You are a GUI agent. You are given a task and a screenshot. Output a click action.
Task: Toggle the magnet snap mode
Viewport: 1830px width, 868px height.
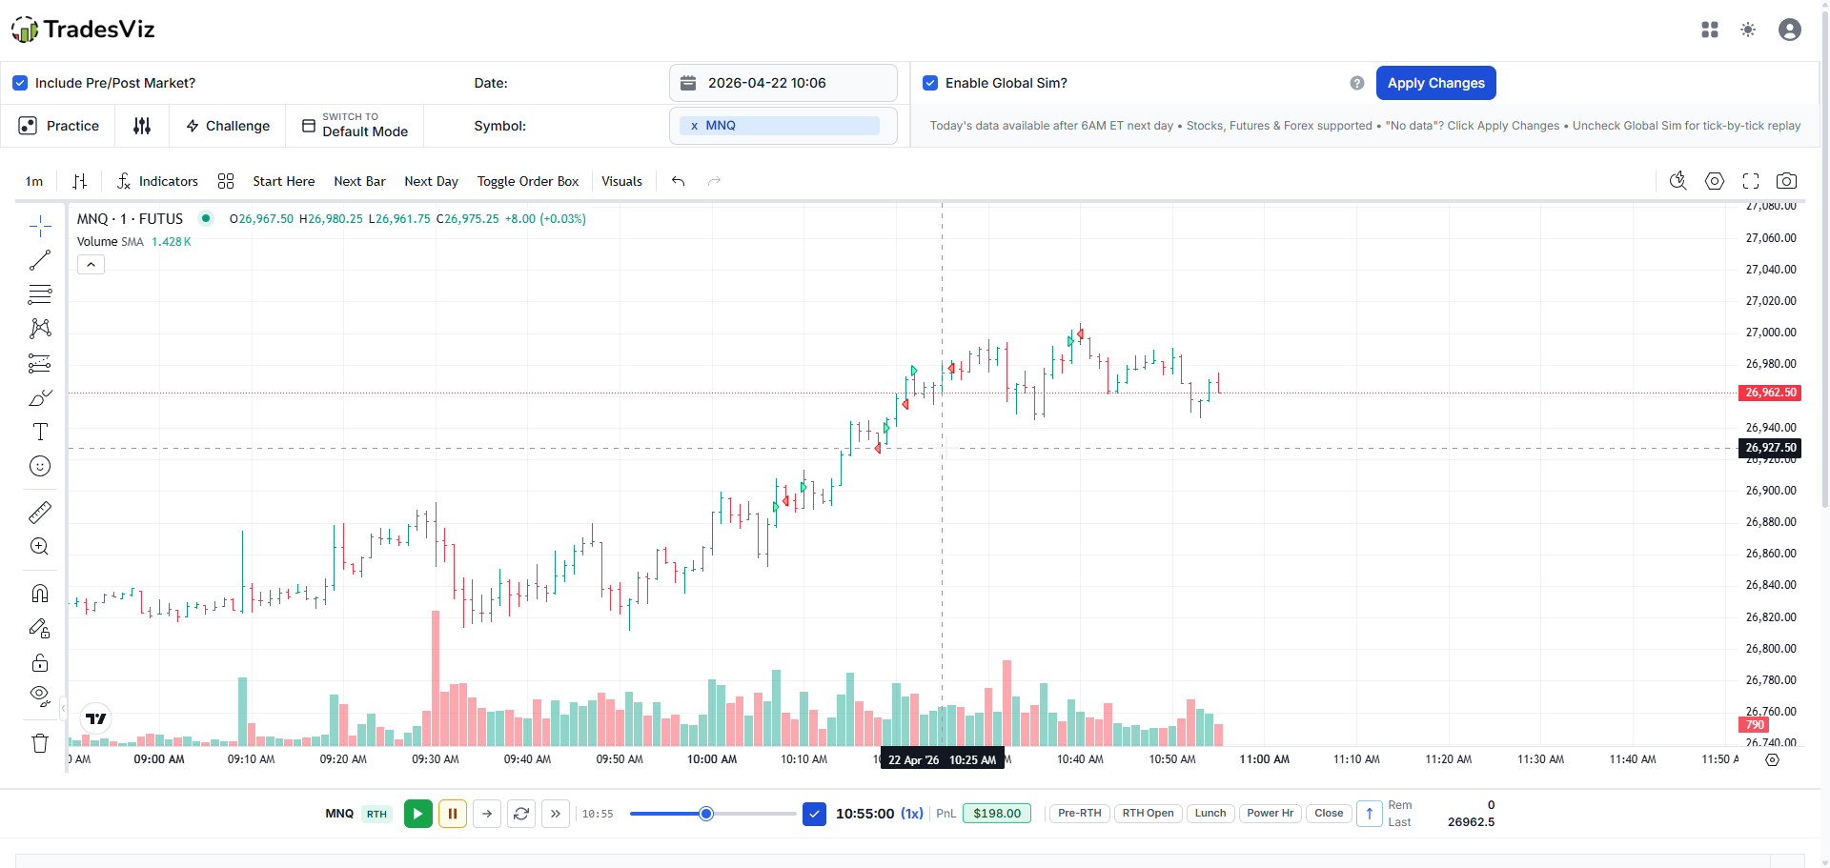[40, 594]
